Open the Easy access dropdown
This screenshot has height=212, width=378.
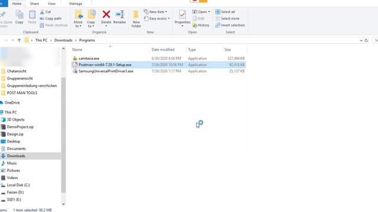[157, 18]
